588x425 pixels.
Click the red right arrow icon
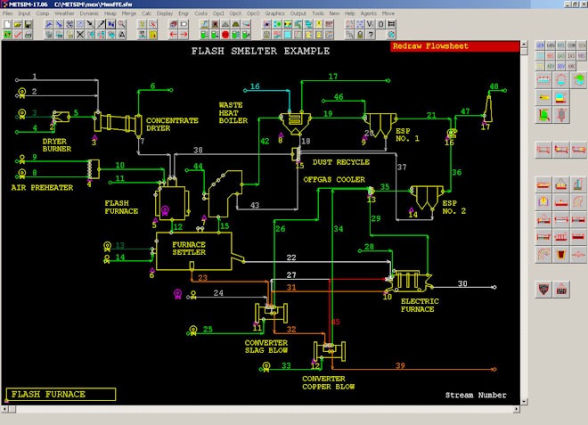pyautogui.click(x=184, y=35)
